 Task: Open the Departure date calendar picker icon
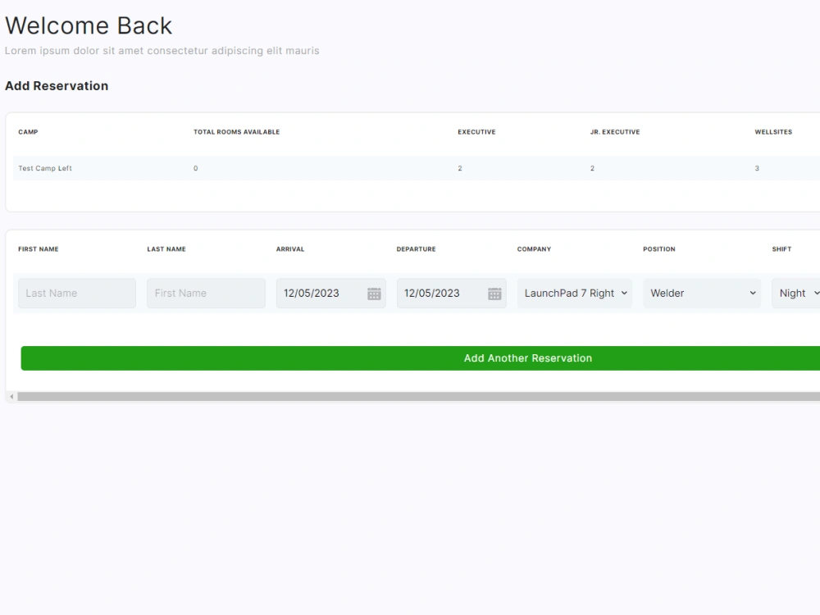(494, 294)
